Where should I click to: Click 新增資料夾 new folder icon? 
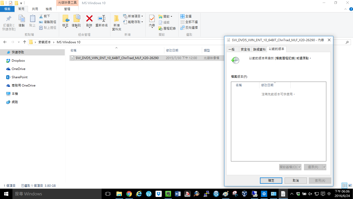click(x=117, y=19)
